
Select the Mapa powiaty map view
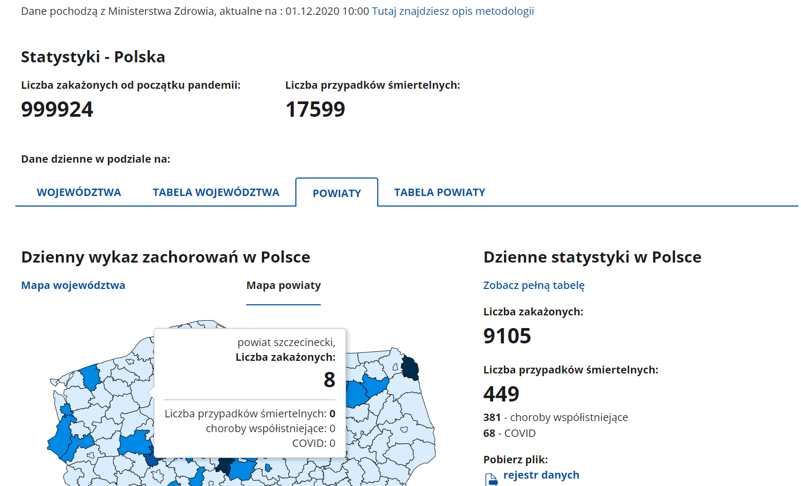(x=283, y=285)
